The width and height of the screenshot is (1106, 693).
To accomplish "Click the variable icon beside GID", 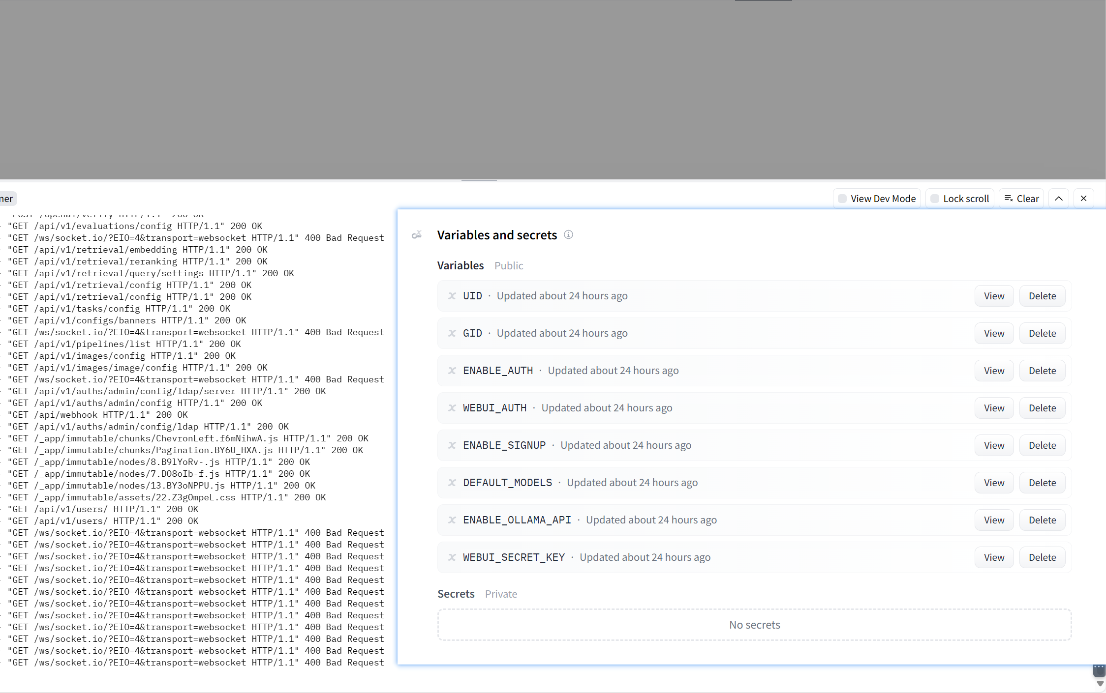I will (452, 333).
